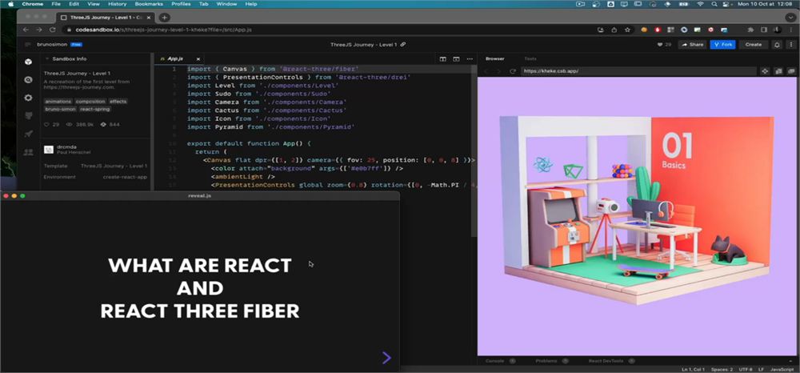Open Chrome tab search dropdown chevron

tap(790, 18)
